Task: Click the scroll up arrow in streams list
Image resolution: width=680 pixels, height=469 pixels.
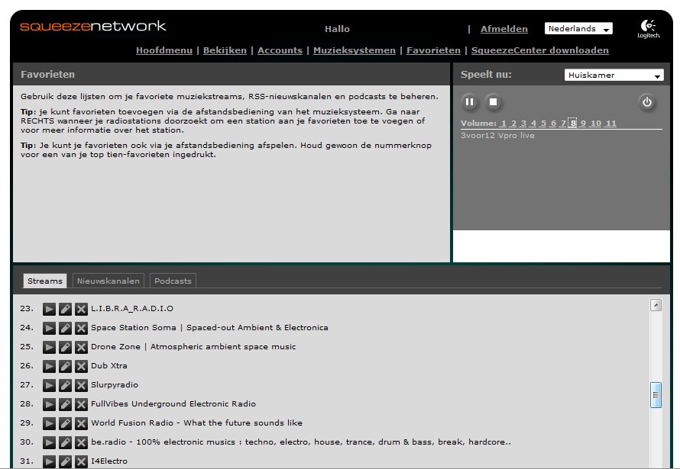Action: 656,305
